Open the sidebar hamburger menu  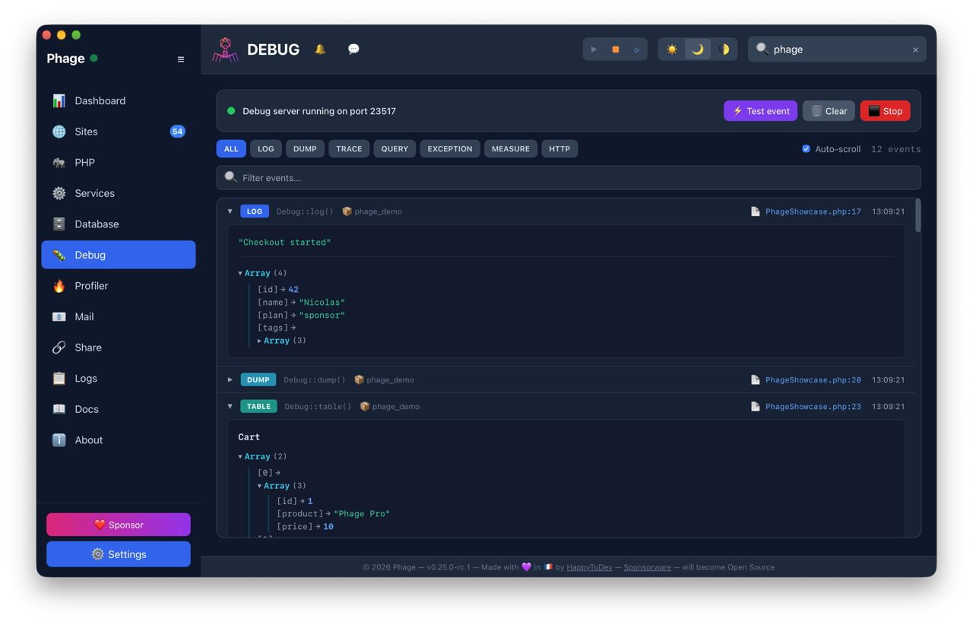[180, 59]
